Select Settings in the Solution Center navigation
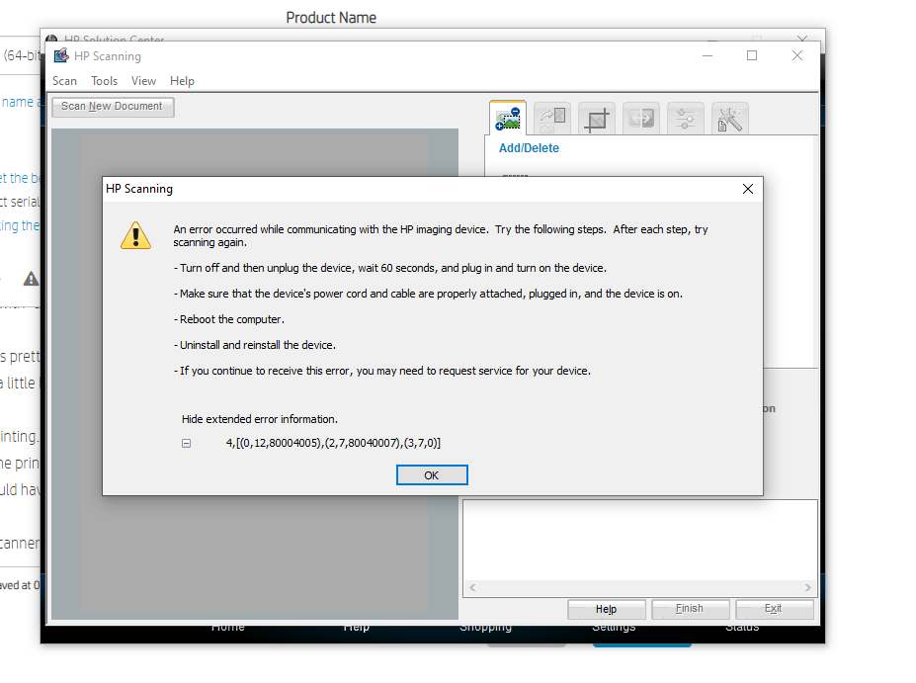916x683 pixels. pos(614,627)
